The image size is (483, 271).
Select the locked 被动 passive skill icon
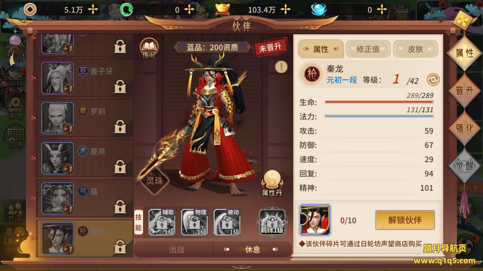tap(227, 222)
